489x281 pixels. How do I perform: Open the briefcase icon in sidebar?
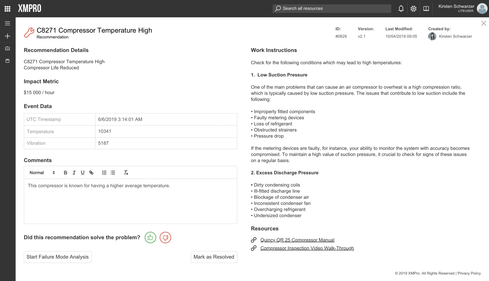tap(7, 48)
